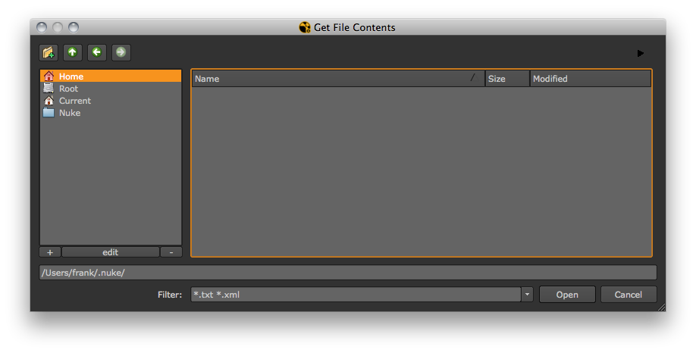Navigate forward to next directory
The image size is (696, 353).
121,52
